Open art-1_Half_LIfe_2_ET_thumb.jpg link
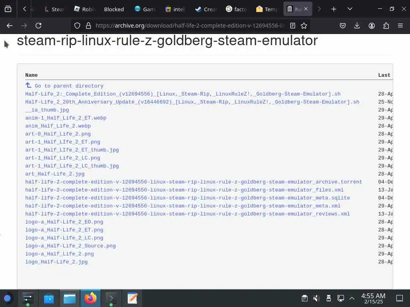This screenshot has height=307, width=410. pyautogui.click(x=72, y=150)
